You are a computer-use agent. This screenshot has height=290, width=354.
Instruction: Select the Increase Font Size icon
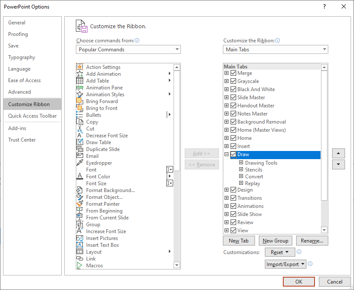point(79,231)
